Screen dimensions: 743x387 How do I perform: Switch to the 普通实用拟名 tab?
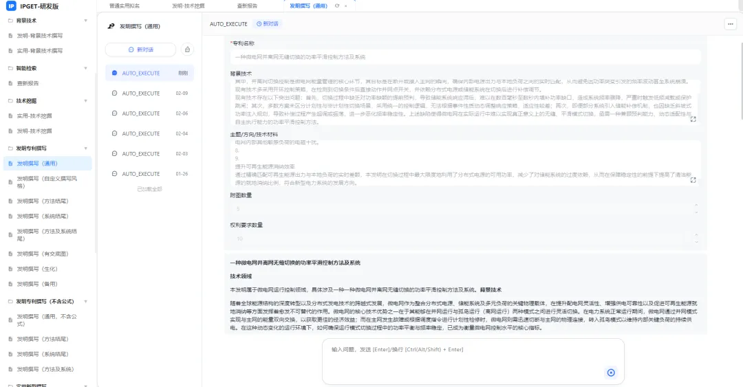(124, 6)
